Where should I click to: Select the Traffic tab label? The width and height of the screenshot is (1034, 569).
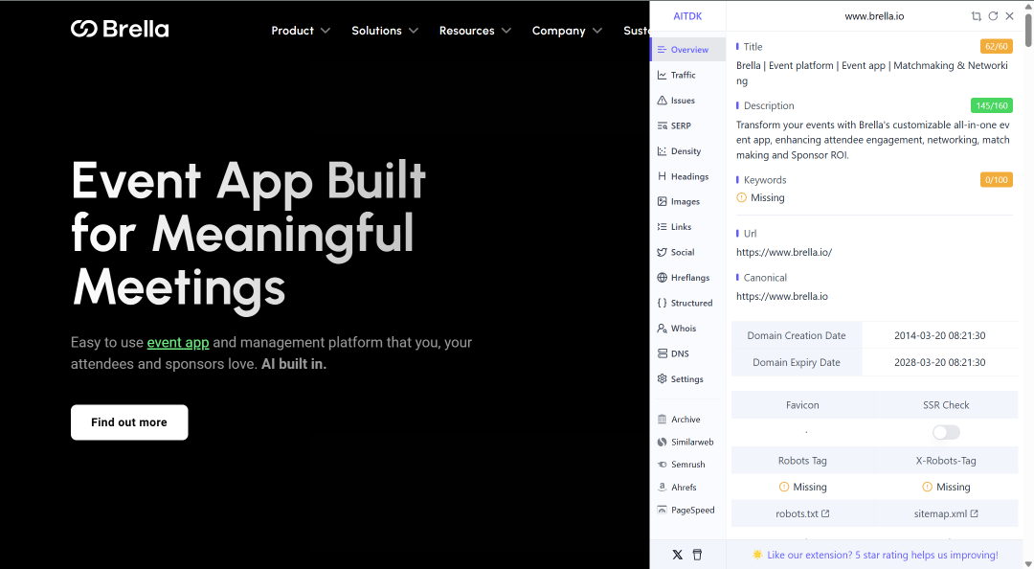tap(684, 76)
